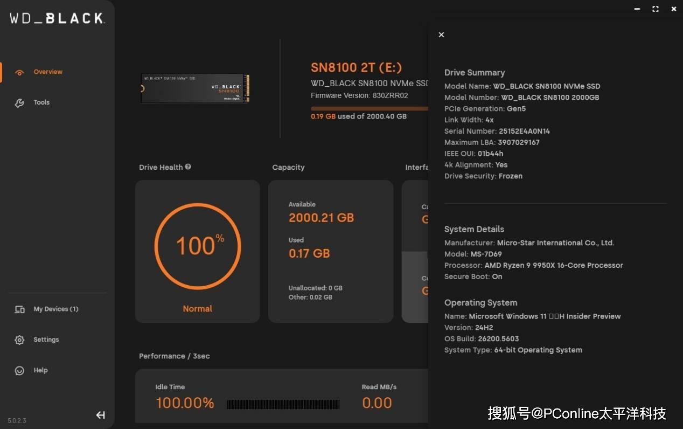Click the Drive Security Frozen row
Image resolution: width=683 pixels, height=429 pixels.
(483, 176)
